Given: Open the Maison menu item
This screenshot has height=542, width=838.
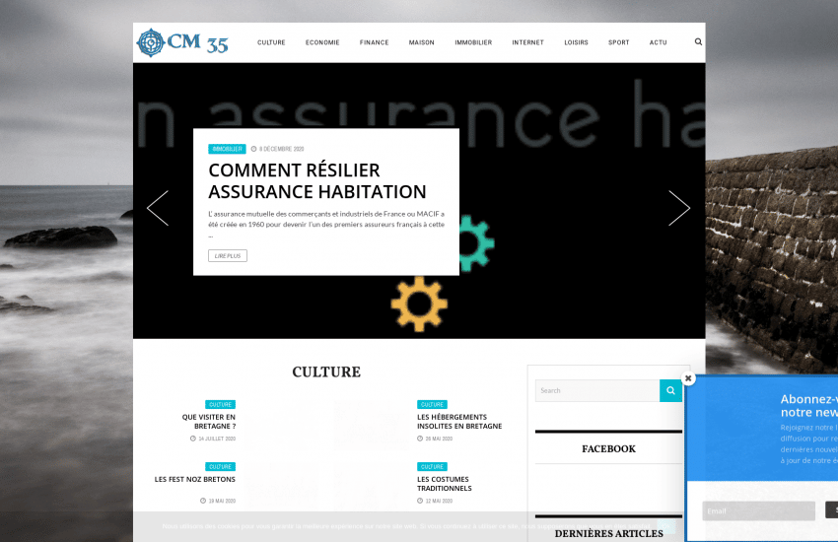Looking at the screenshot, I should coord(422,42).
